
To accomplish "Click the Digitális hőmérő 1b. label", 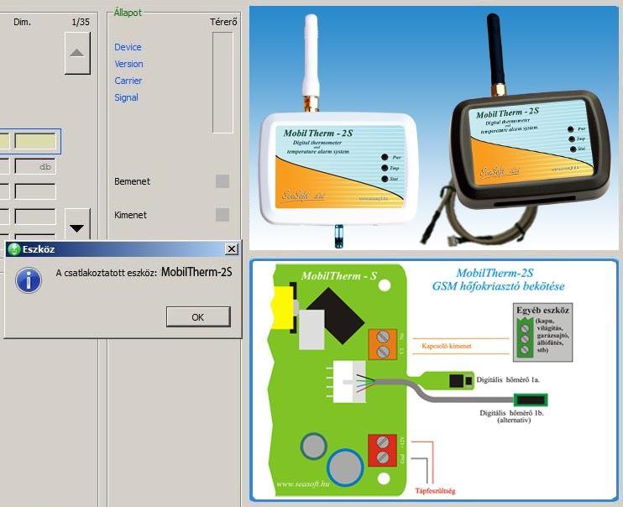I will click(x=512, y=413).
